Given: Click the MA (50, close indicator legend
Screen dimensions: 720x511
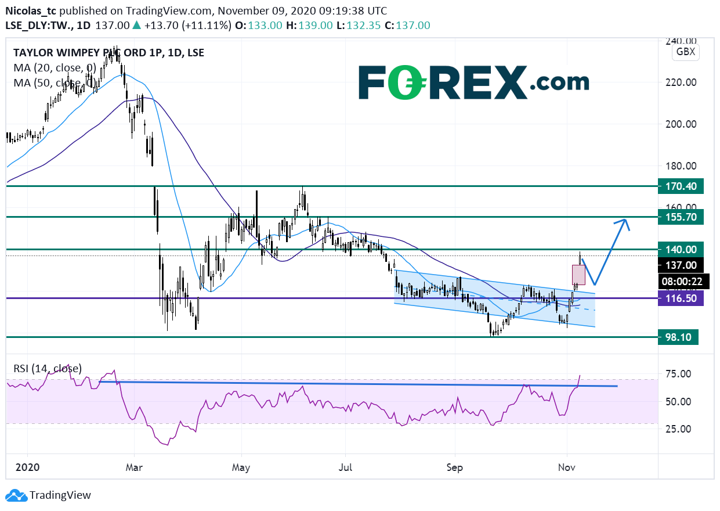Looking at the screenshot, I should (x=55, y=82).
